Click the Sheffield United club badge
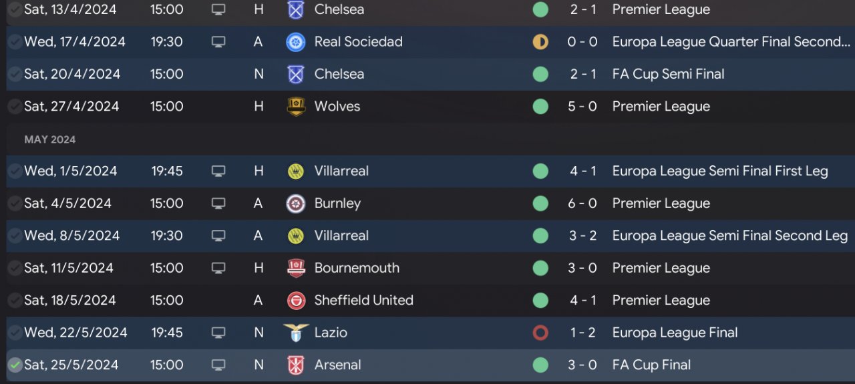The image size is (855, 384). 295,301
